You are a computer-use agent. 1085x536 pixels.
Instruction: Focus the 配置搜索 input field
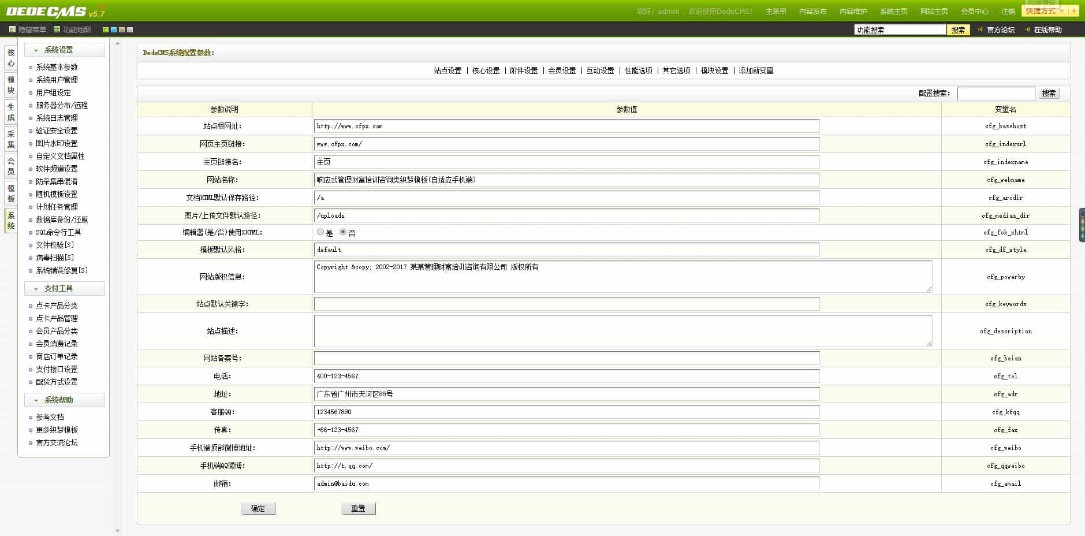tap(996, 94)
